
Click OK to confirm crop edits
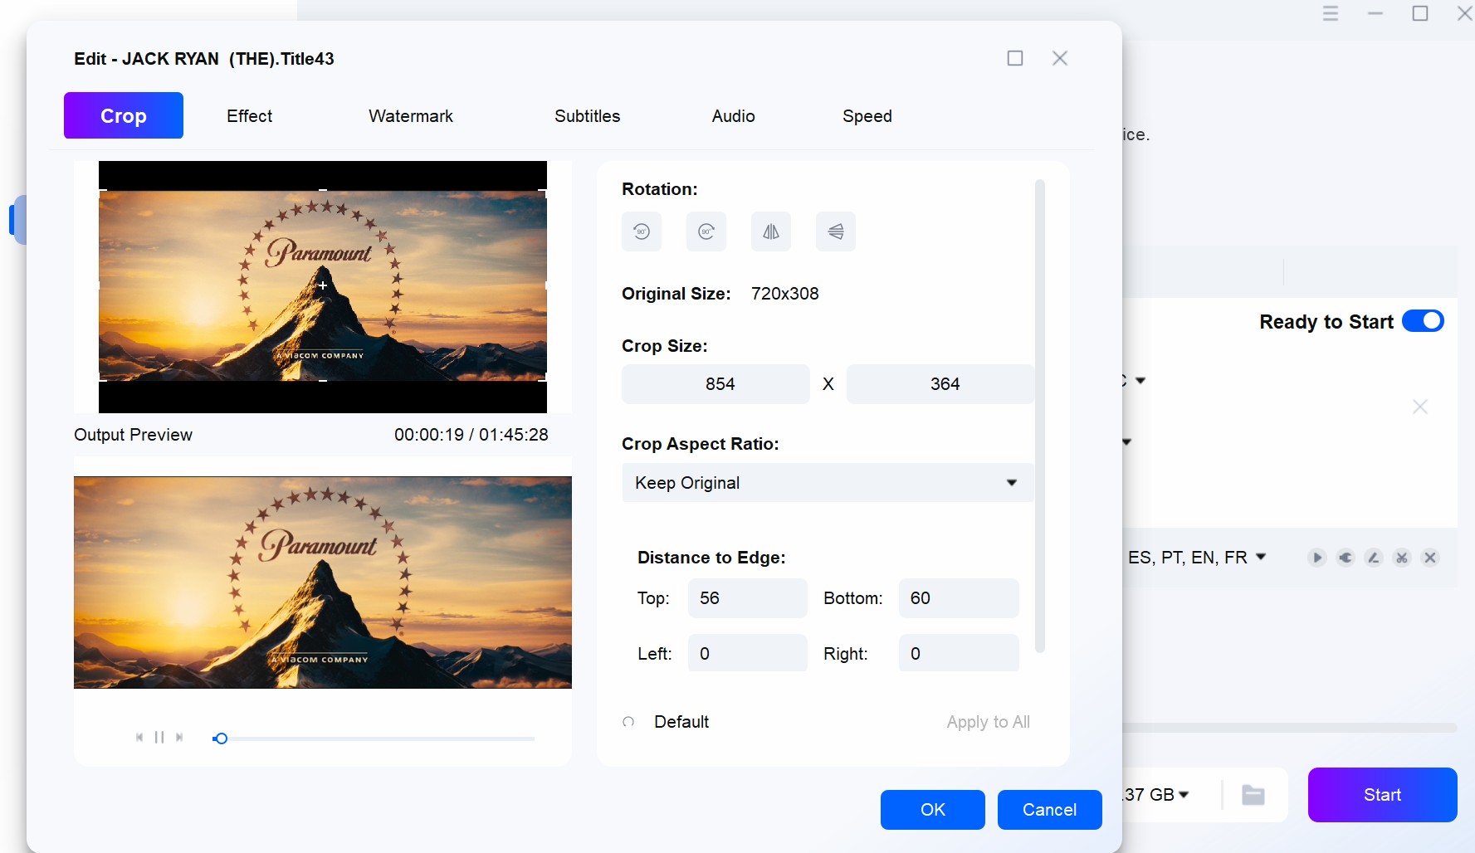click(933, 810)
